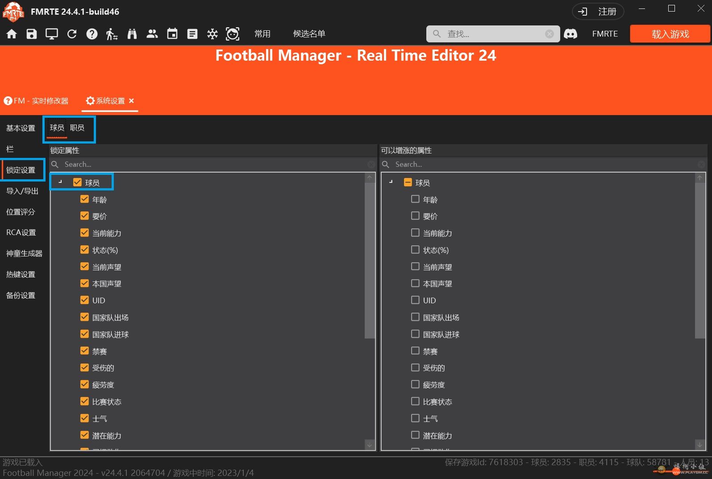Clear the top search field with X icon
Viewport: 712px width, 479px height.
(x=550, y=34)
